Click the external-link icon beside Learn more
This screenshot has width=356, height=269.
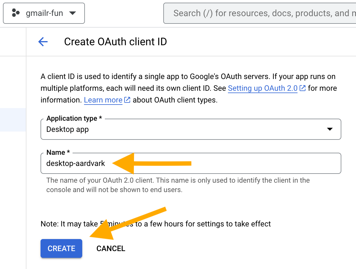pos(127,100)
